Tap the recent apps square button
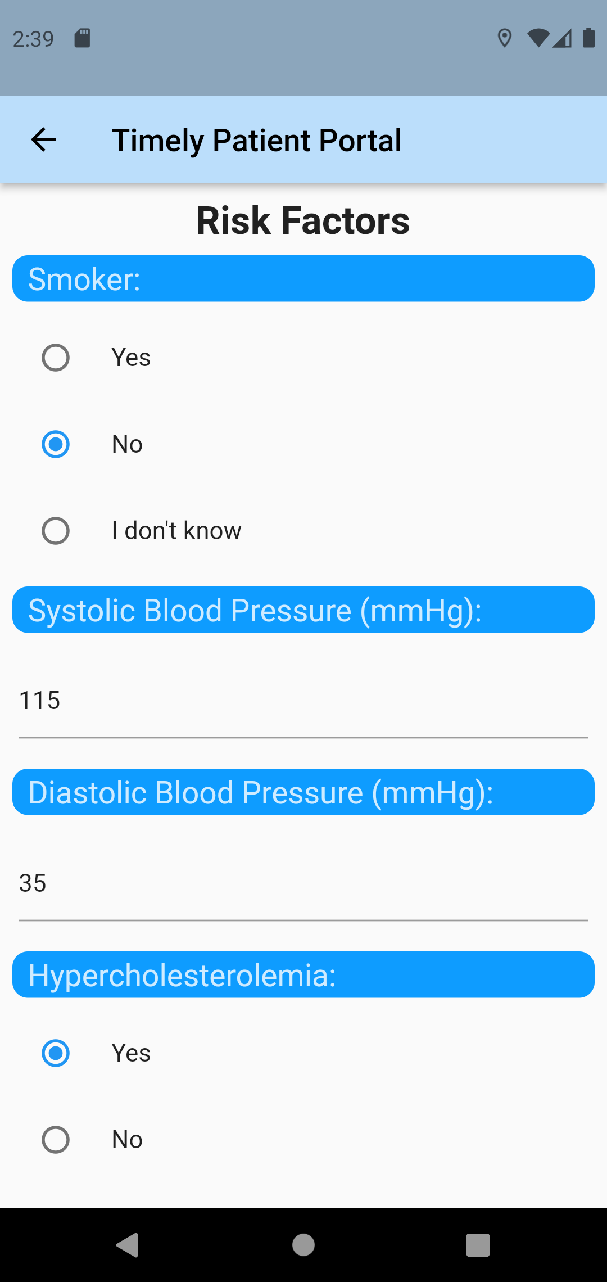This screenshot has height=1282, width=607. tap(478, 1244)
